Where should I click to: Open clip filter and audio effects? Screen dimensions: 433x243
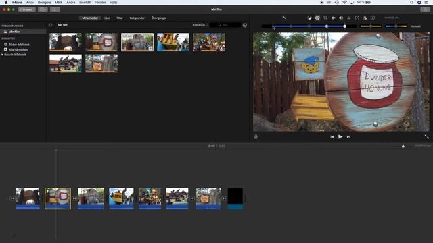(365, 18)
